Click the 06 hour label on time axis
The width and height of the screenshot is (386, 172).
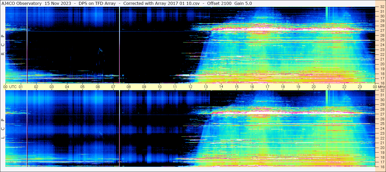click(x=98, y=87)
